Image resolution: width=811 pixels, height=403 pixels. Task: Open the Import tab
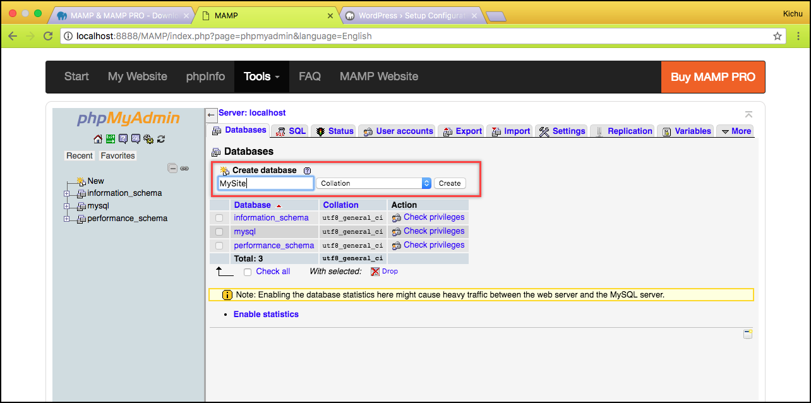pos(510,131)
